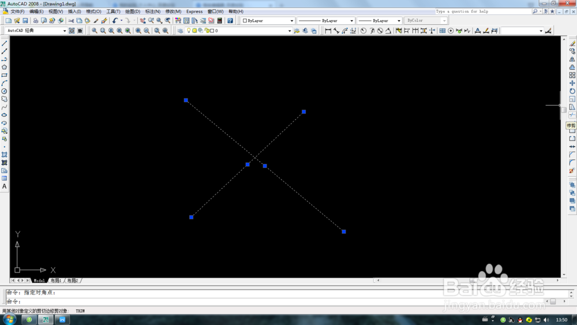
Task: Expand the color ByLayer dropdown
Action: point(292,21)
